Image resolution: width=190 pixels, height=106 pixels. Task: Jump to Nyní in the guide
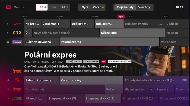pyautogui.click(x=85, y=7)
